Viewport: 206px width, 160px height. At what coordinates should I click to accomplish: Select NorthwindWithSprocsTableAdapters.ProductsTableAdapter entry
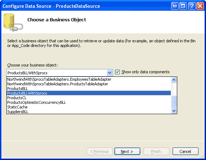click(89, 84)
